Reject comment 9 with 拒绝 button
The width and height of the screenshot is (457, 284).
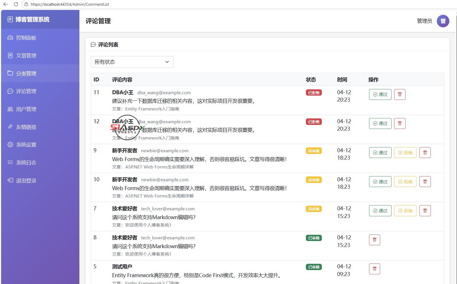click(x=405, y=153)
